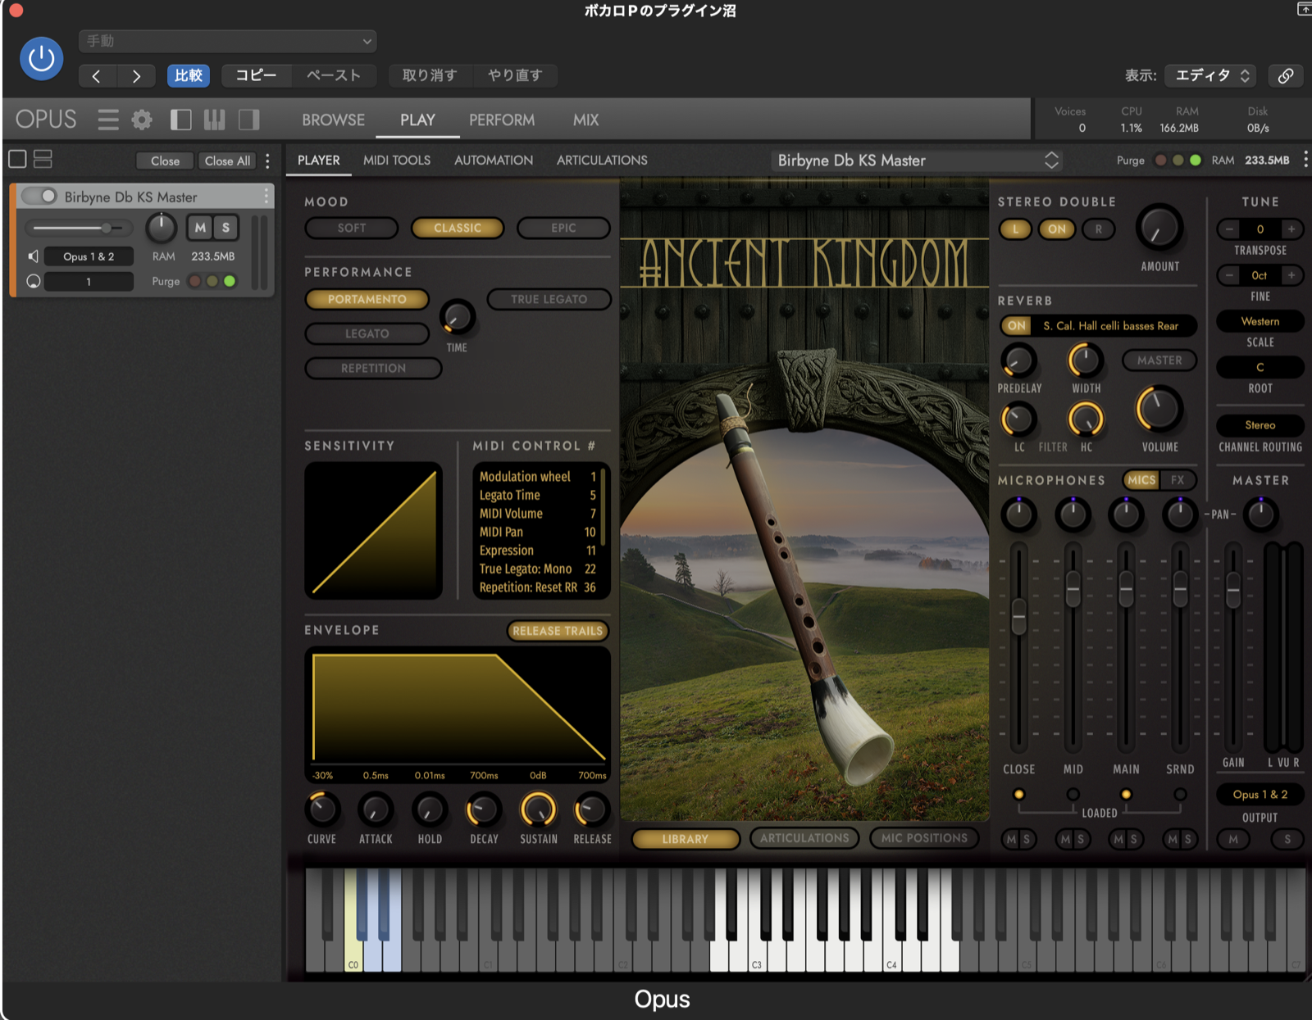Solo the Birbyne instrument slot

225,228
